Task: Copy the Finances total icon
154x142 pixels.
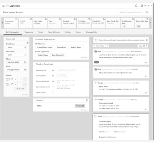Action: tap(87, 100)
